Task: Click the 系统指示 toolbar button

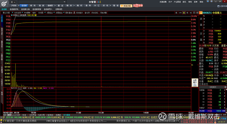Action: click(x=79, y=13)
